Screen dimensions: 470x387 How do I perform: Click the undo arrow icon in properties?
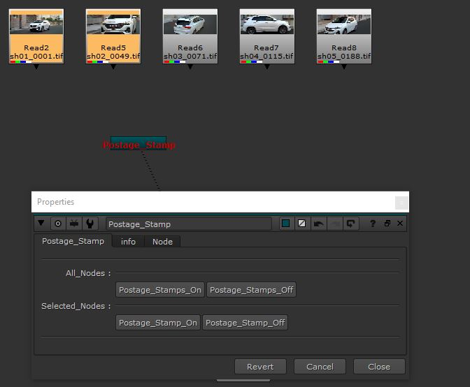coord(319,224)
